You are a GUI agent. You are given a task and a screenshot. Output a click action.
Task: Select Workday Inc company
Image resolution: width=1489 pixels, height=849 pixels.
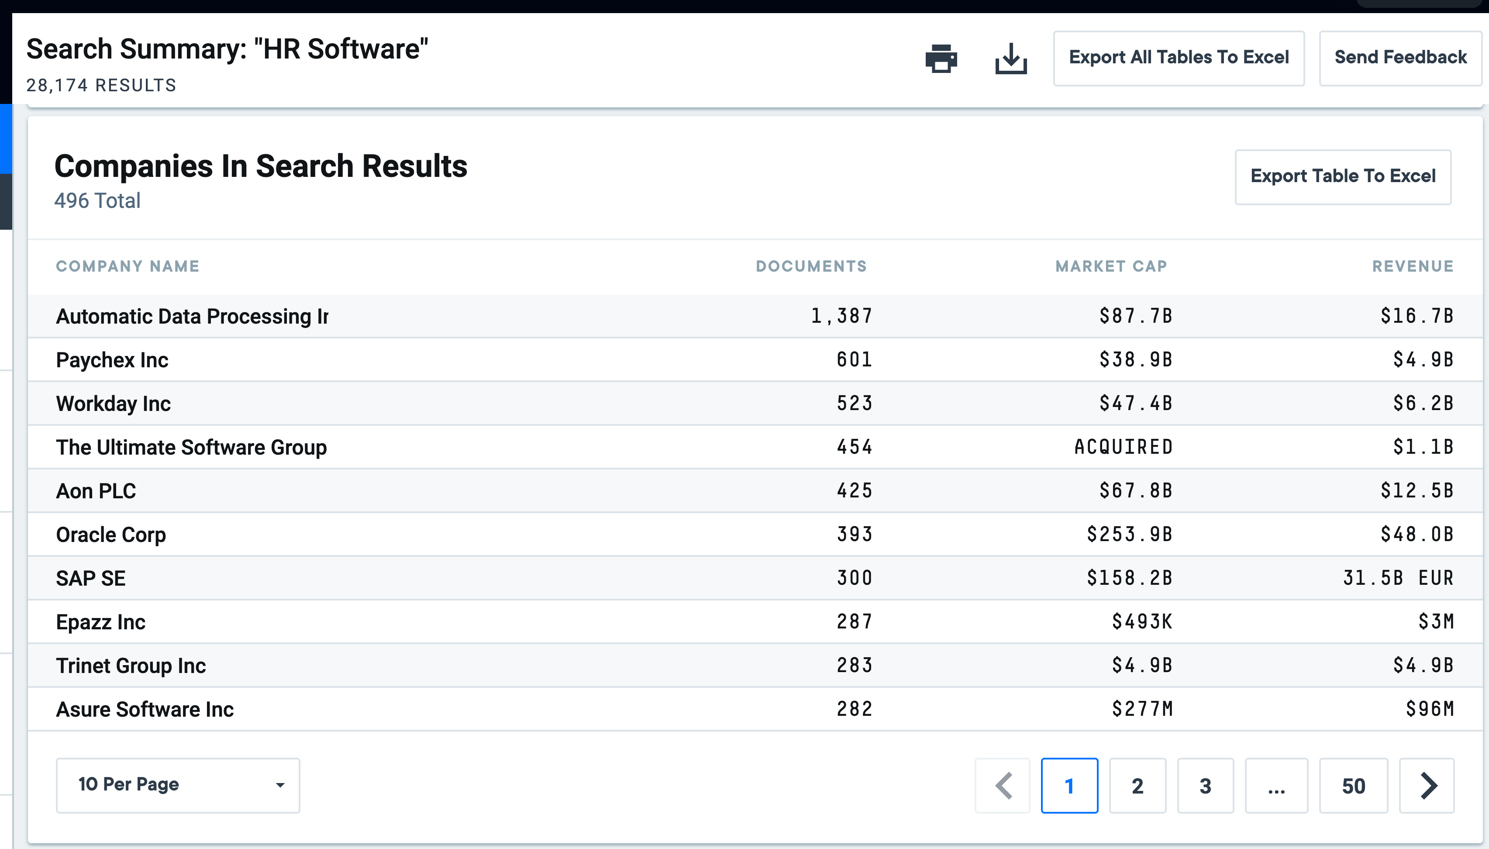113,404
